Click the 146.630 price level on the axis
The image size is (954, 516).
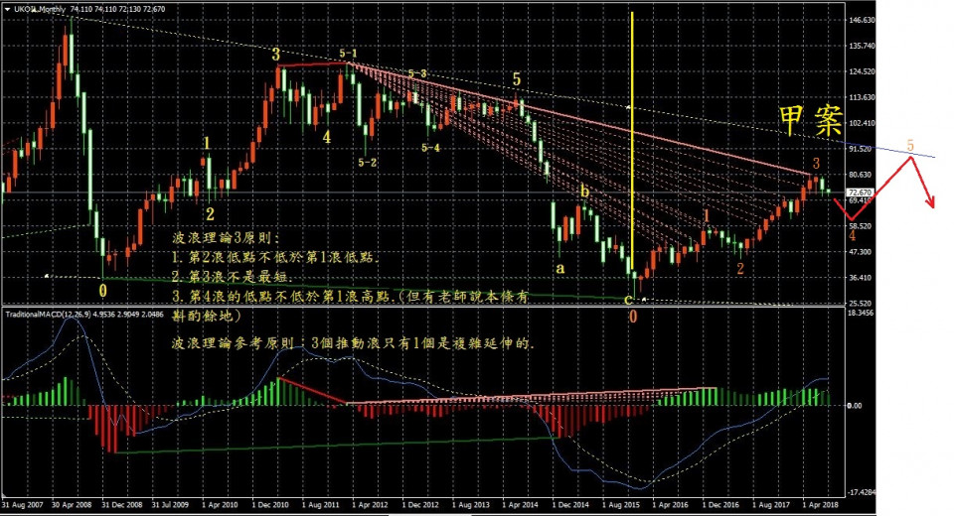point(862,20)
